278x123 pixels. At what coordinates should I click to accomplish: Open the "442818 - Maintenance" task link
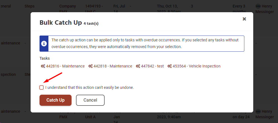click(x=113, y=66)
